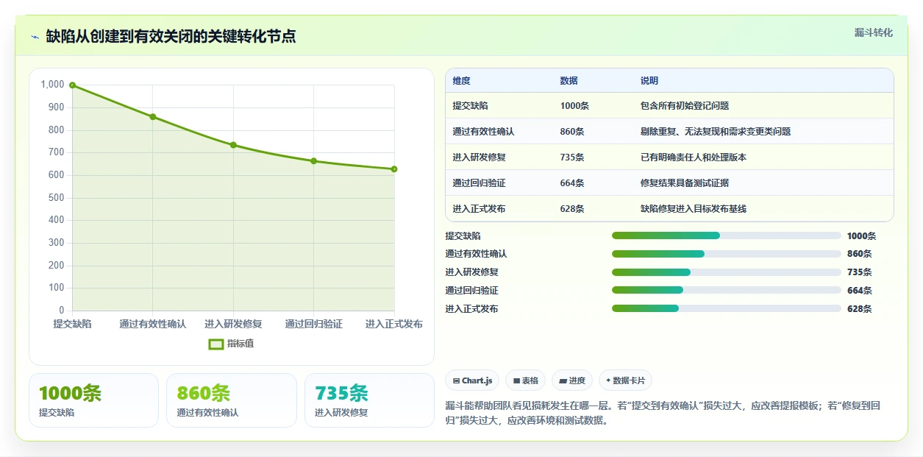Click the 指标值 legend label text
Image resolution: width=923 pixels, height=457 pixels.
240,344
